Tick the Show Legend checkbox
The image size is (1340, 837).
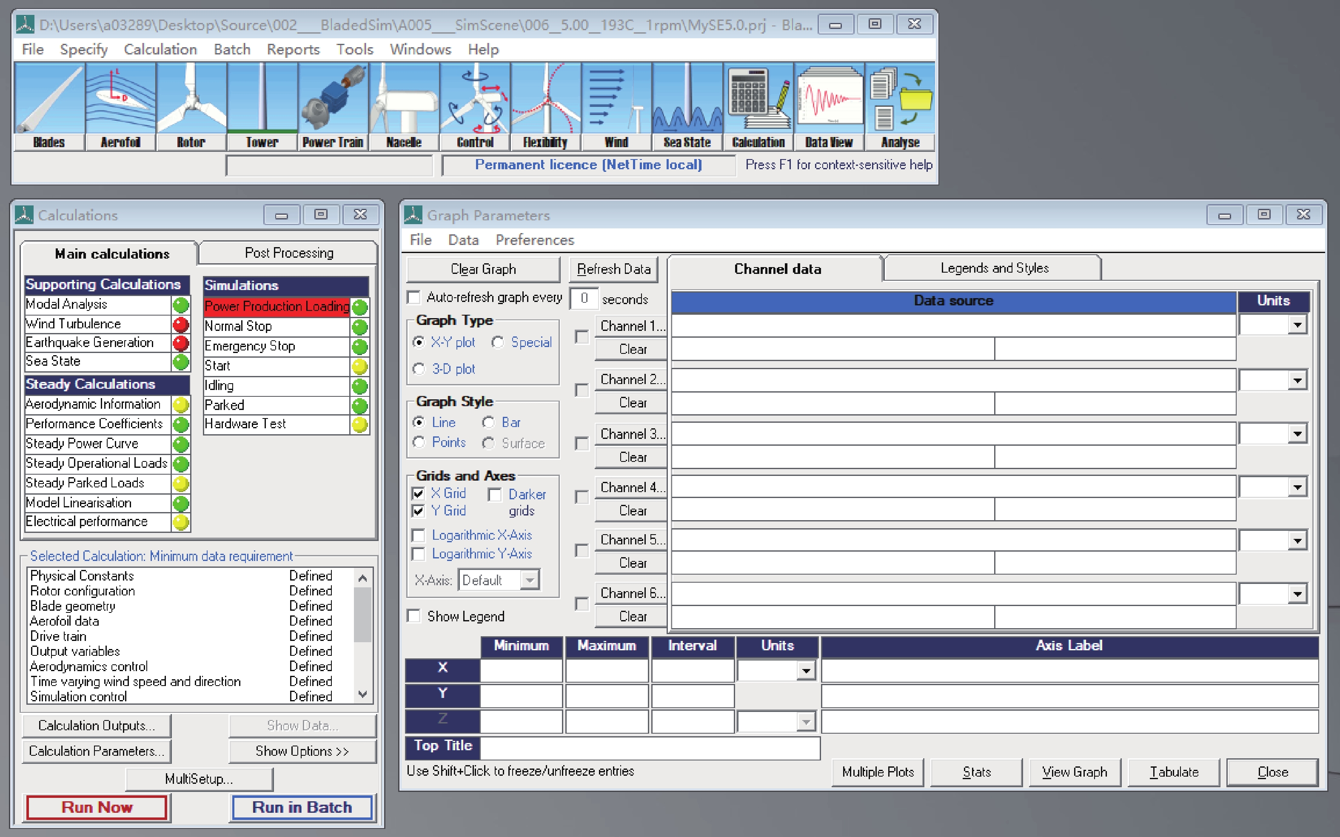pos(413,616)
